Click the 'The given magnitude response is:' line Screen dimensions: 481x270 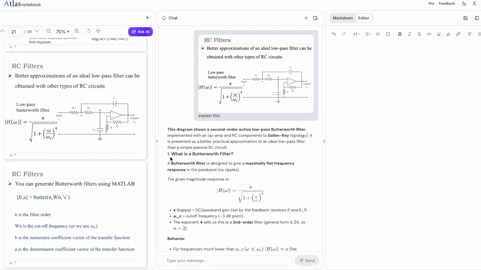198,179
